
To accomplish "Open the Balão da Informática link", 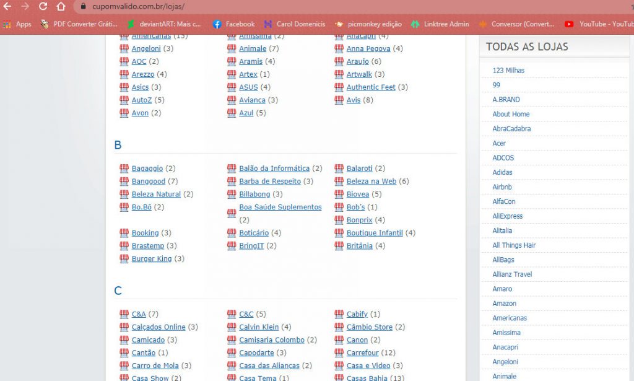I will click(274, 169).
